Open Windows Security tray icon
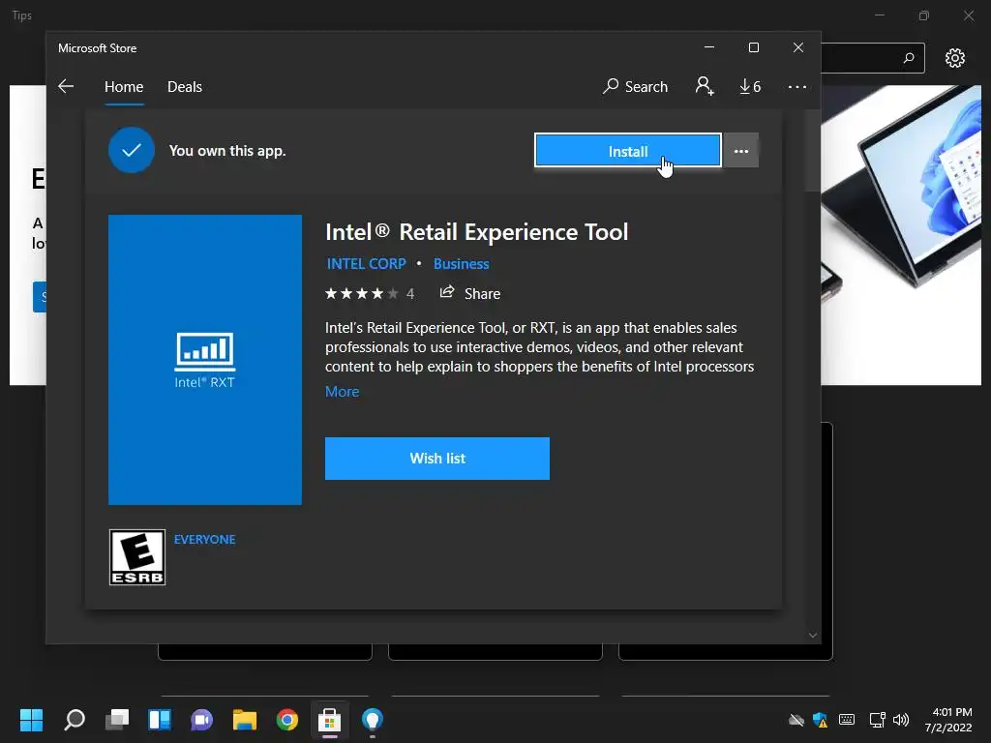991x743 pixels. (821, 720)
